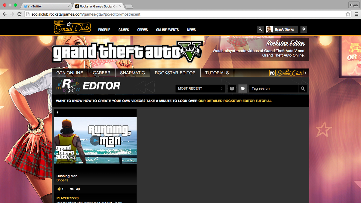Focus the Tag search field
This screenshot has width=361, height=203.
(274, 88)
